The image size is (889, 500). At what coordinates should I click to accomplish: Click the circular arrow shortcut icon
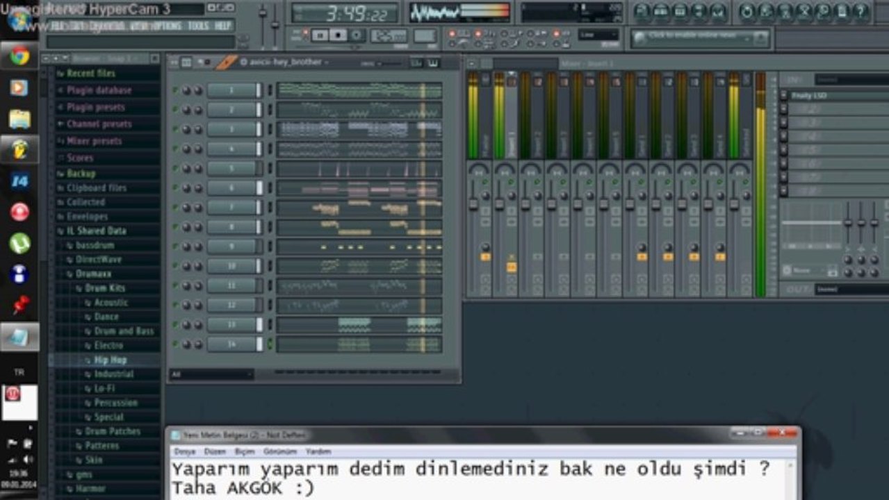click(x=747, y=12)
